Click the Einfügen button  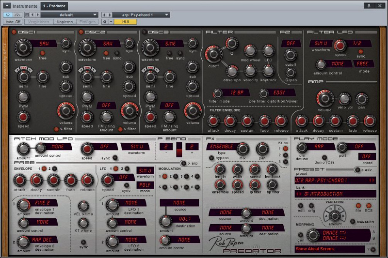click(87, 22)
